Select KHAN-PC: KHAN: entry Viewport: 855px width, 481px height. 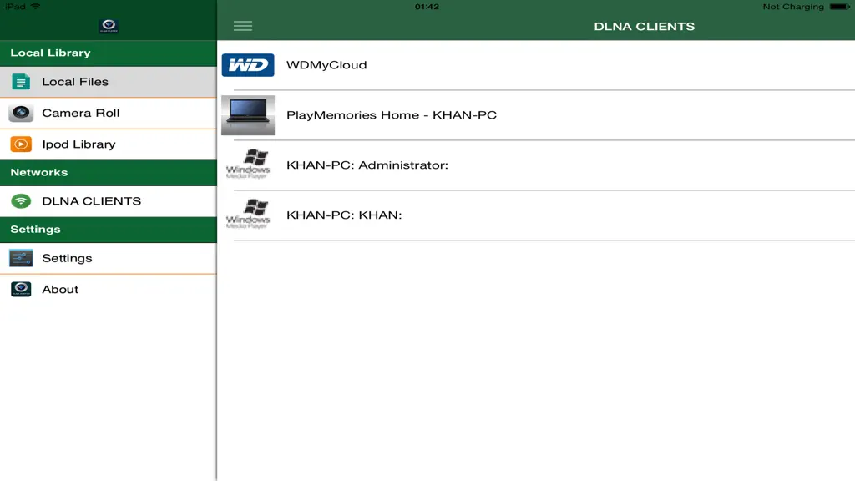536,215
